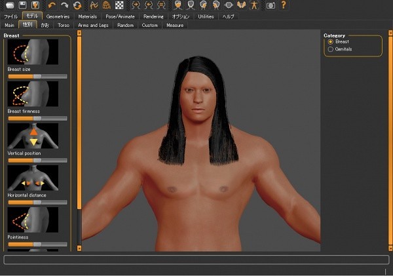This screenshot has height=276, width=393.
Task: Click the orange left panel scrollbar handle
Action: click(x=79, y=123)
